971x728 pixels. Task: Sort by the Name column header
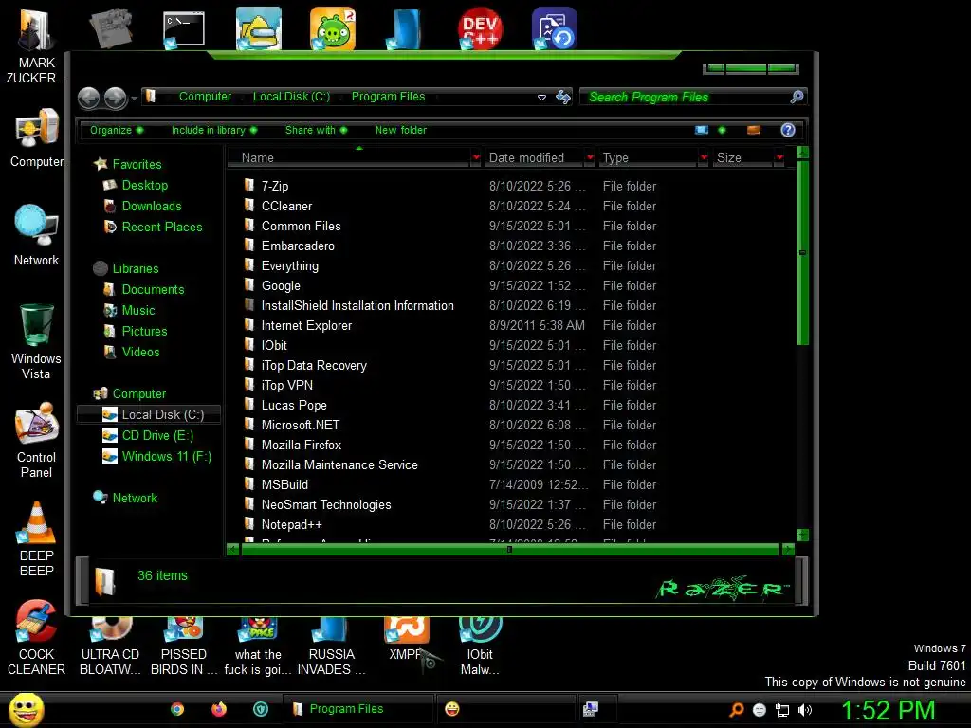(x=350, y=157)
